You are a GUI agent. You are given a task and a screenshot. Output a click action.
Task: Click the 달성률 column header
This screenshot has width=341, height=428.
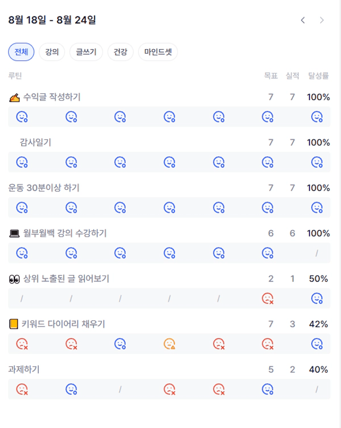click(x=319, y=76)
